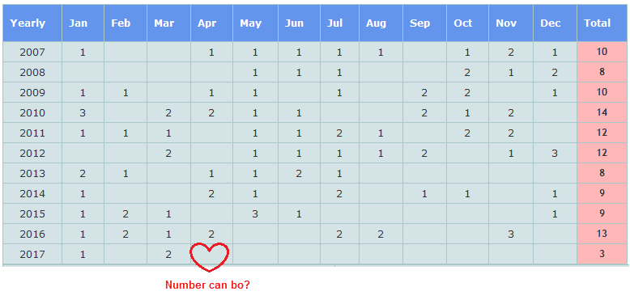
Task: Select the 2017 total cell showing 3
Action: pyautogui.click(x=602, y=254)
